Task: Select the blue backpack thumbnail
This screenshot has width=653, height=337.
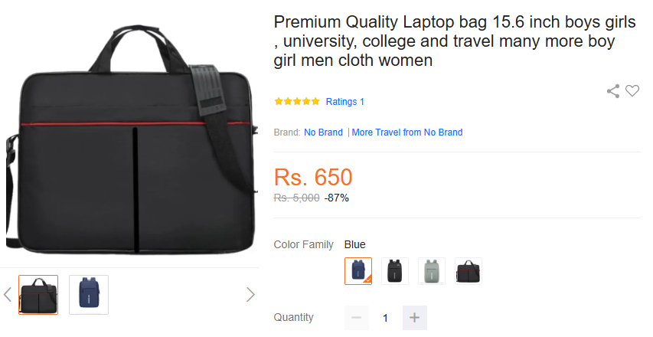Action: tap(89, 295)
